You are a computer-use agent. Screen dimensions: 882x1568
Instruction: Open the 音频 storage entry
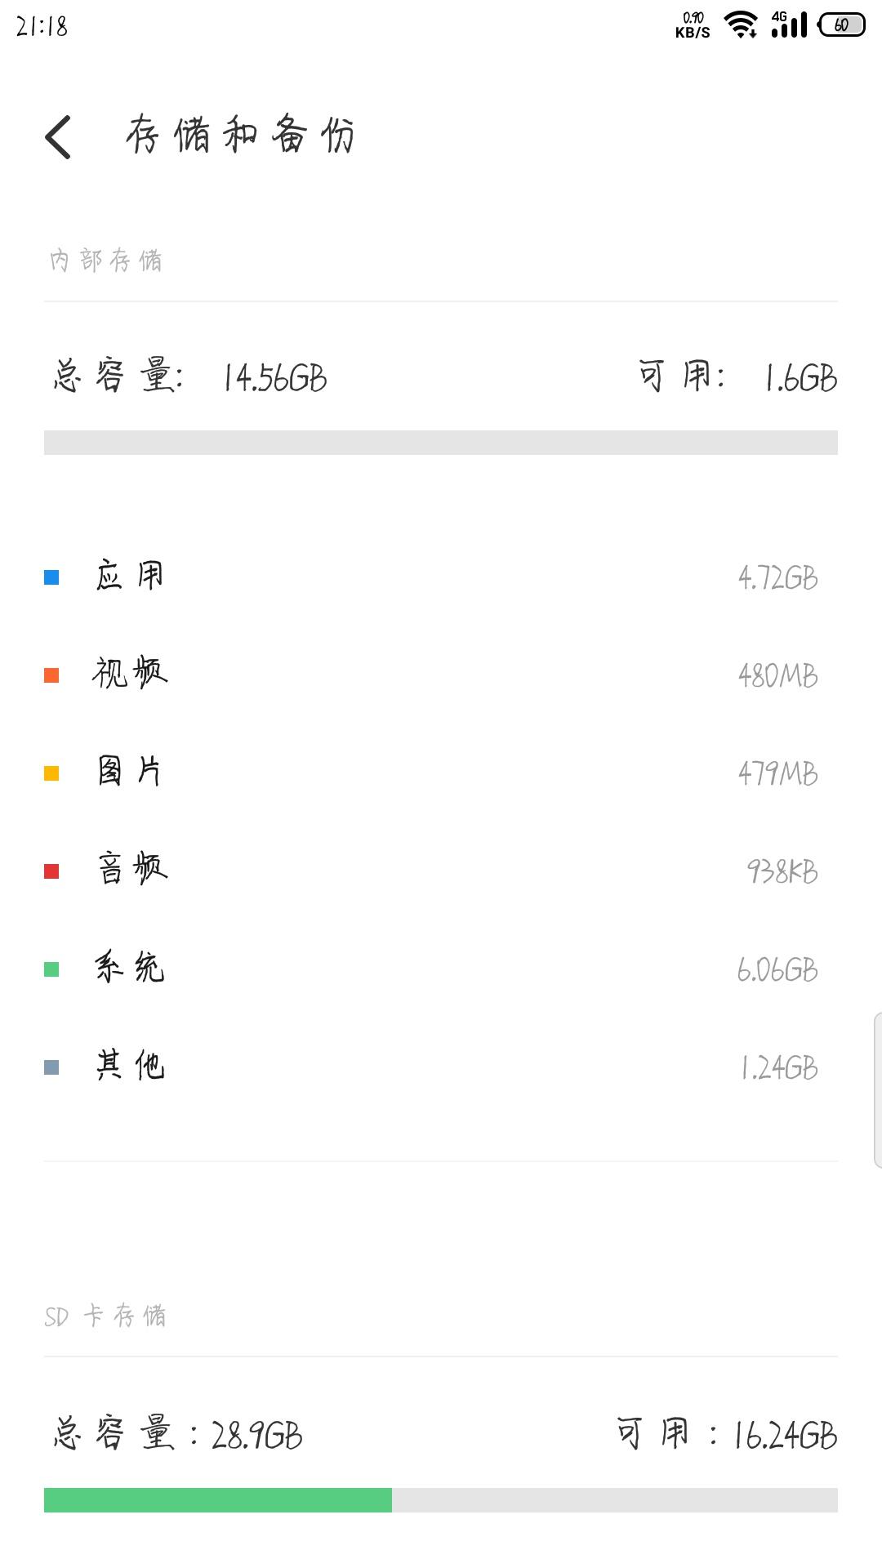pyautogui.click(x=441, y=871)
